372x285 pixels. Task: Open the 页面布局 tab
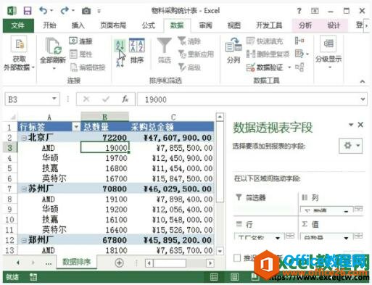point(113,25)
